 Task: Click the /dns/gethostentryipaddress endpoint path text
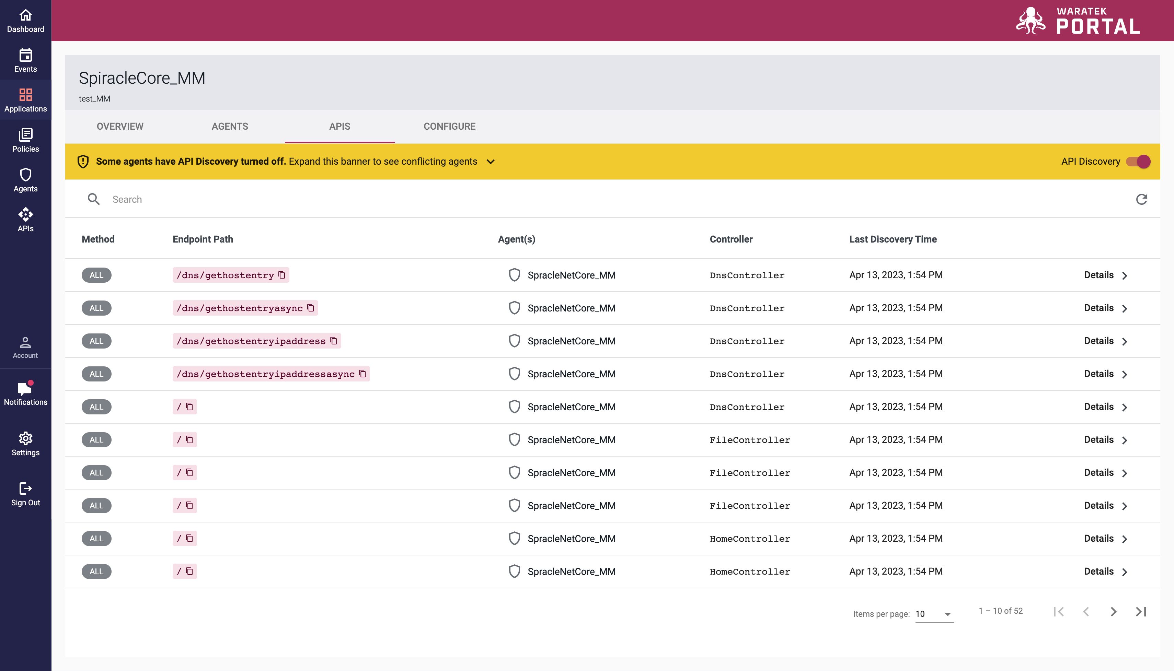251,341
